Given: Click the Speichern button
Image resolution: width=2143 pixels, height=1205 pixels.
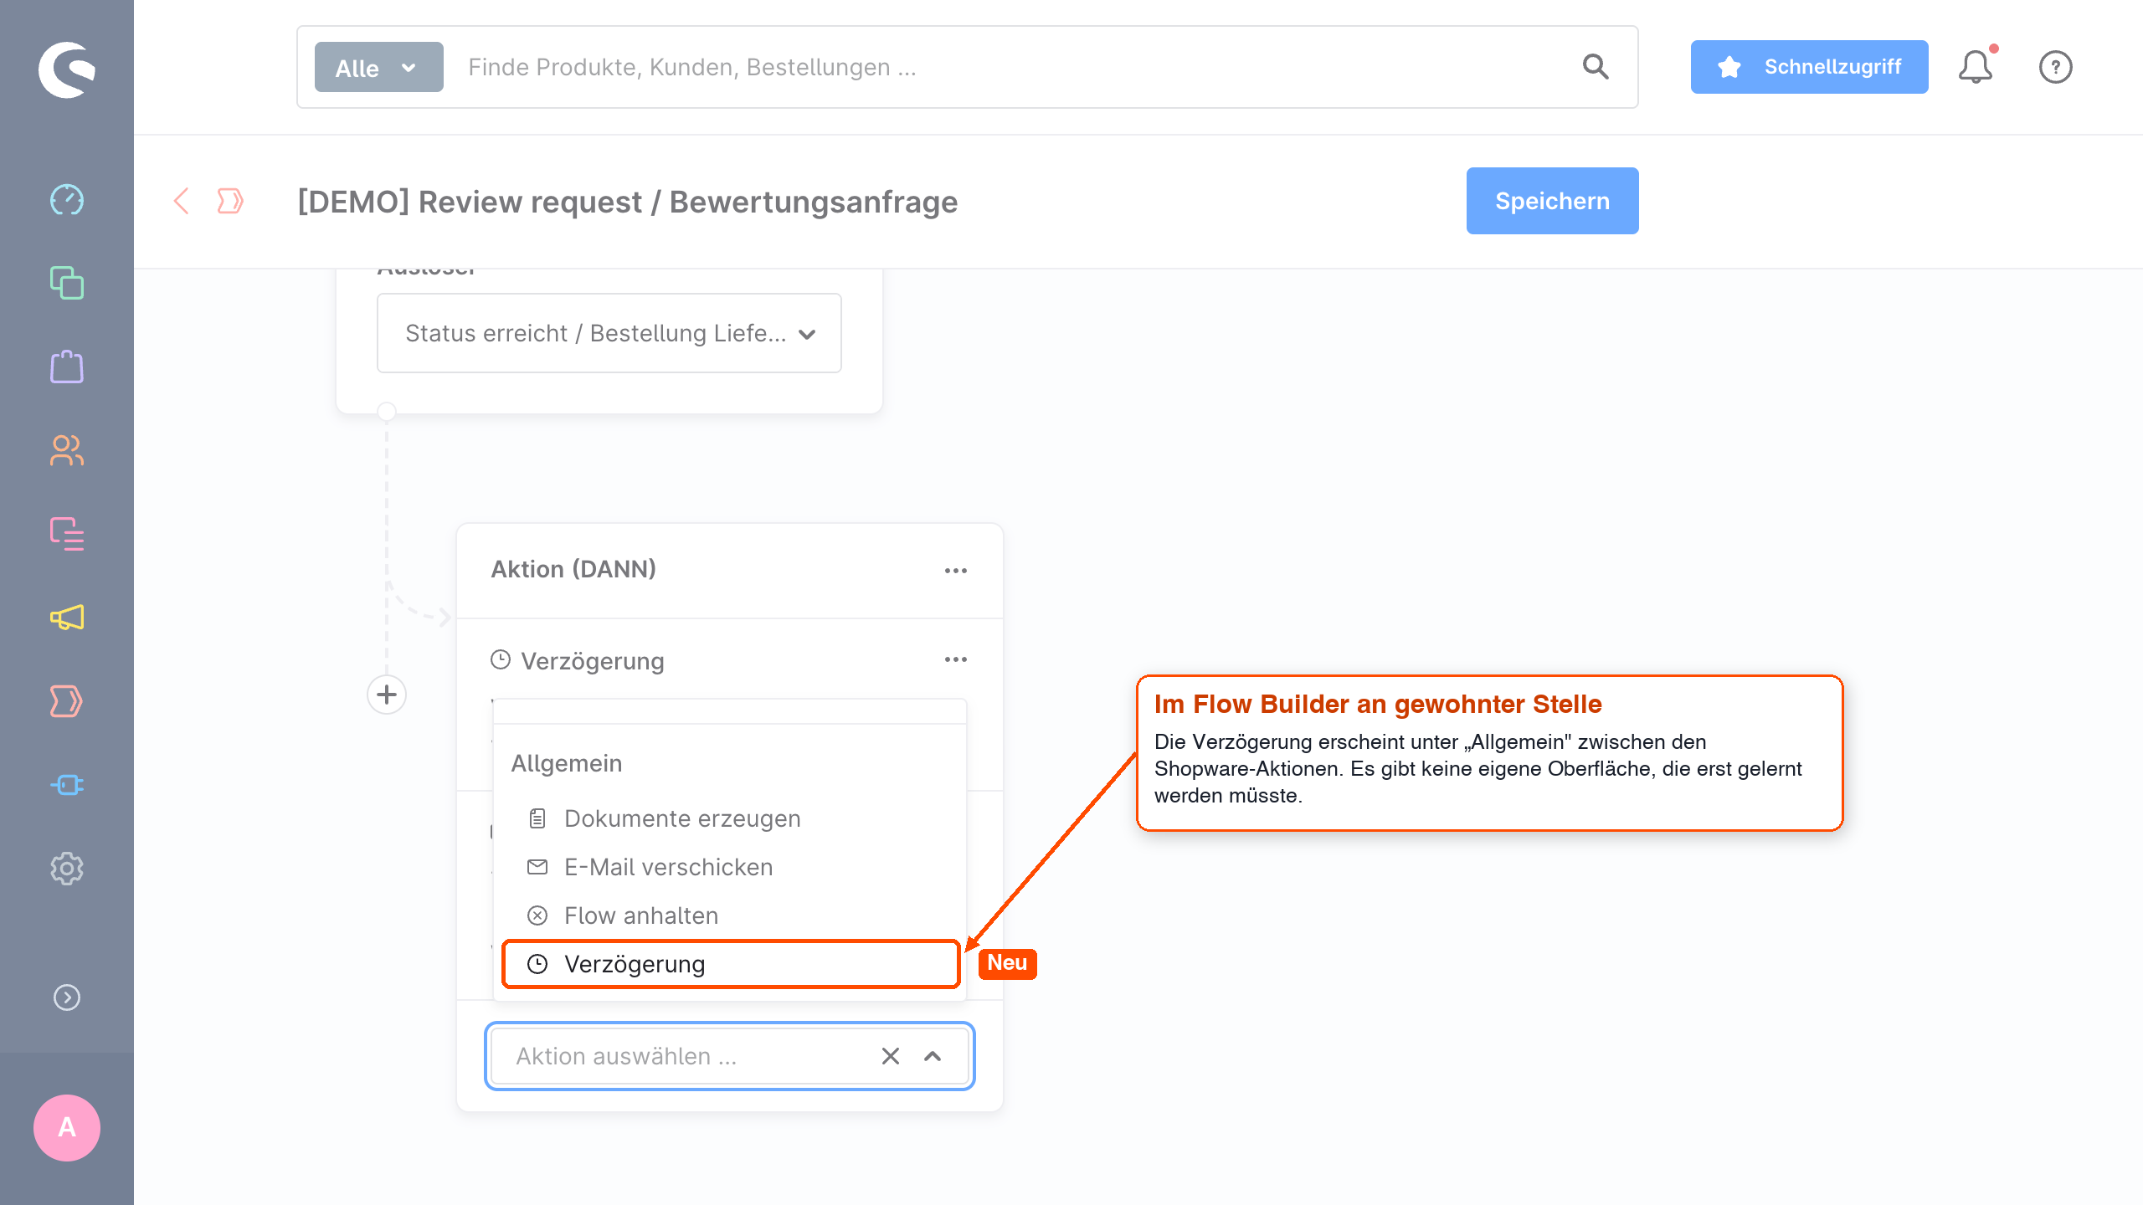Looking at the screenshot, I should (1553, 201).
